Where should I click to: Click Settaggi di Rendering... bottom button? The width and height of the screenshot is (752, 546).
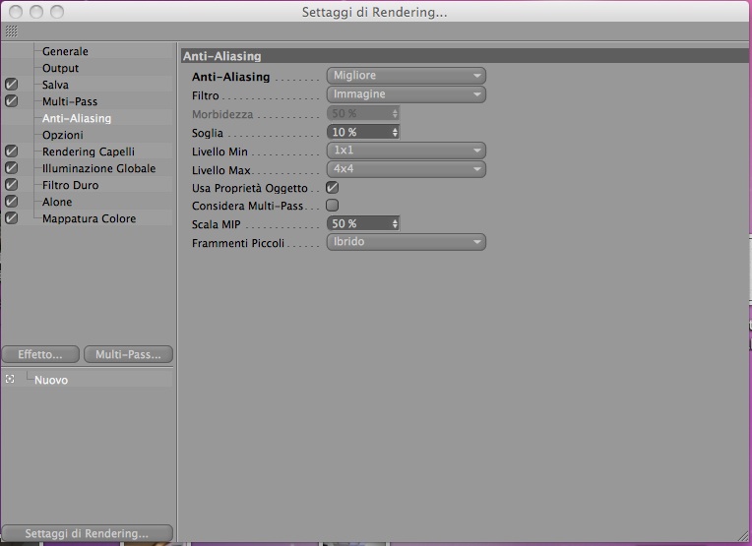[87, 533]
